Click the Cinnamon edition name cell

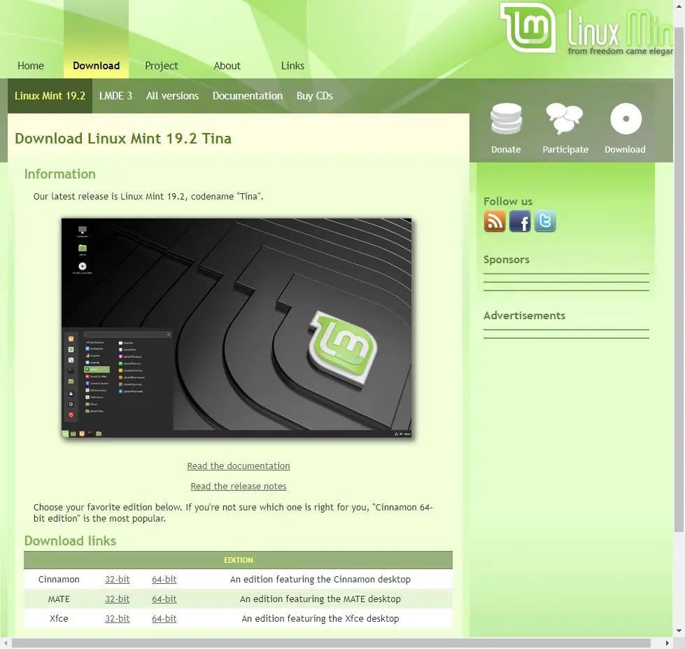pos(59,579)
